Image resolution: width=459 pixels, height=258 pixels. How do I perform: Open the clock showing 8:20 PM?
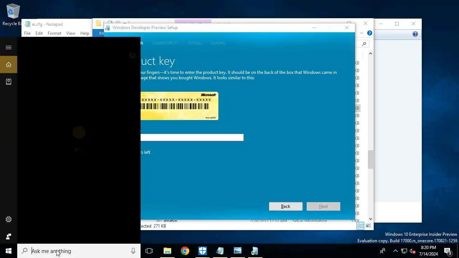(x=428, y=251)
